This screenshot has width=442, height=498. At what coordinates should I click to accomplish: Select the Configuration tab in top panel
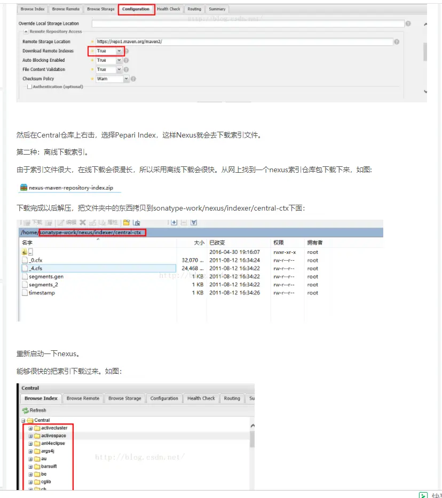(x=136, y=9)
